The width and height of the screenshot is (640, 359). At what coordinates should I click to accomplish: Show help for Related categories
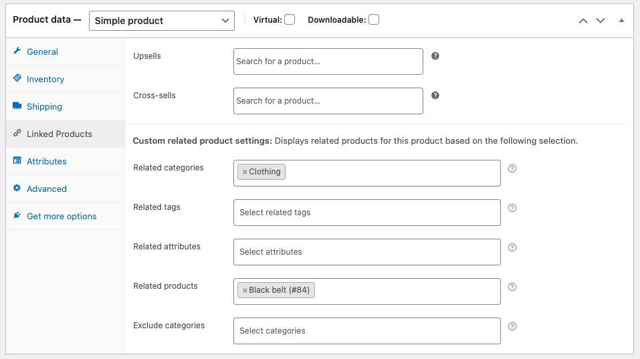[512, 168]
